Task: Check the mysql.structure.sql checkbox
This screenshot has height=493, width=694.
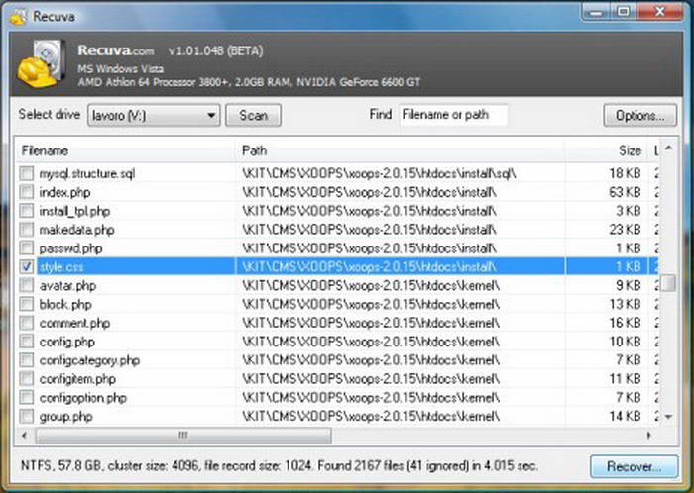Action: pyautogui.click(x=27, y=173)
